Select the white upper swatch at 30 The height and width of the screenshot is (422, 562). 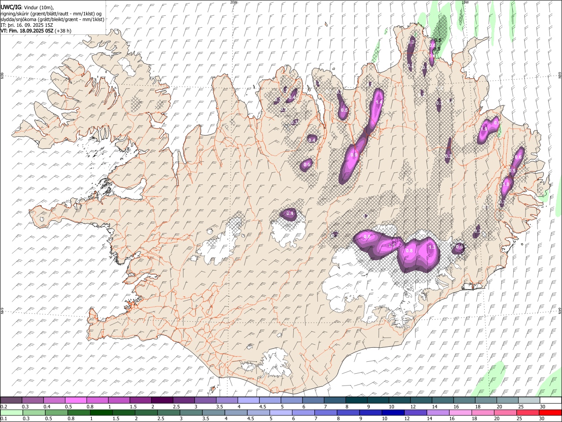(551, 400)
